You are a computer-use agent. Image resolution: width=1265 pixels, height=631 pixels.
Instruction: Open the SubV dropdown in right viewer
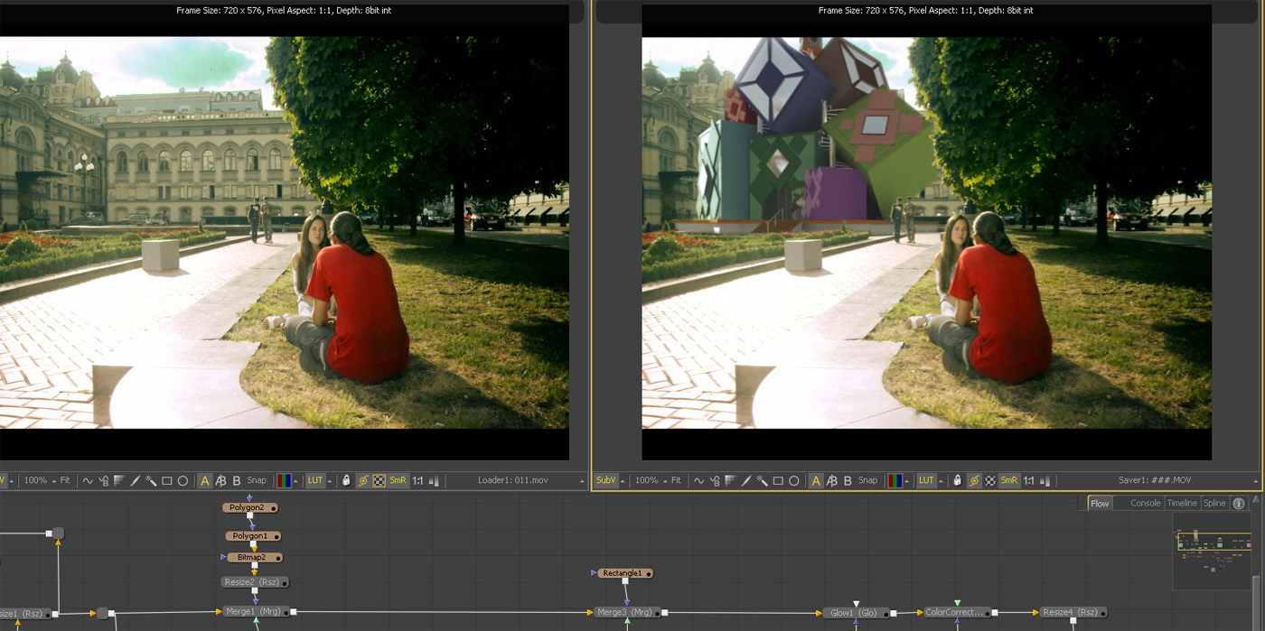[623, 481]
